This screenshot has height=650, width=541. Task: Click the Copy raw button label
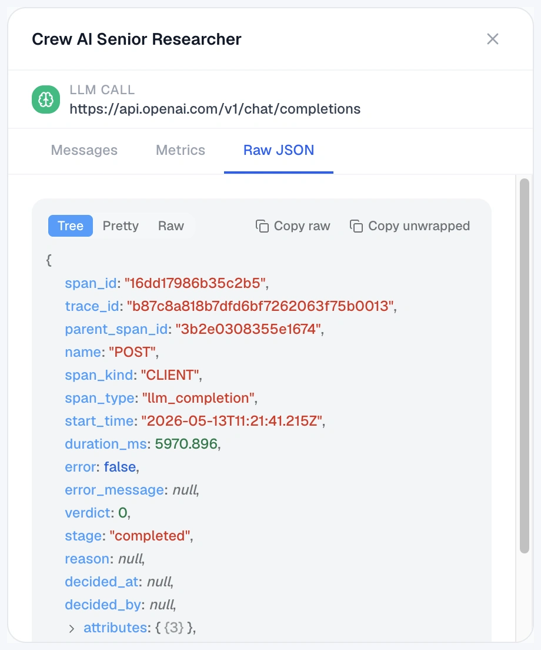(x=302, y=226)
